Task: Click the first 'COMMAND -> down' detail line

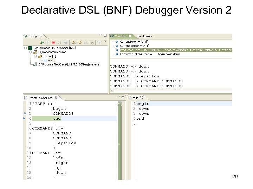Action: (129, 66)
